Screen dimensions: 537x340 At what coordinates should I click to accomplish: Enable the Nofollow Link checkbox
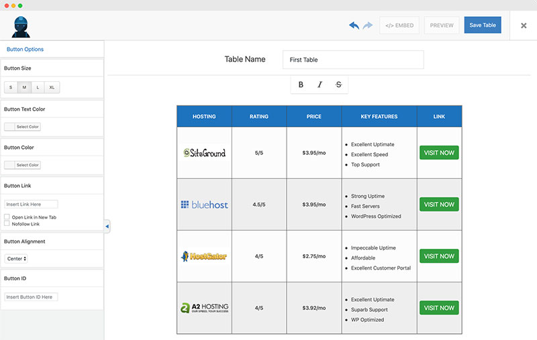[7, 223]
